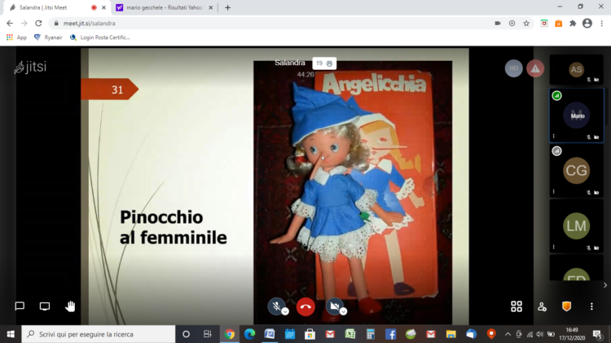Image resolution: width=611 pixels, height=343 pixels.
Task: Open a new browser tab
Action: click(227, 7)
